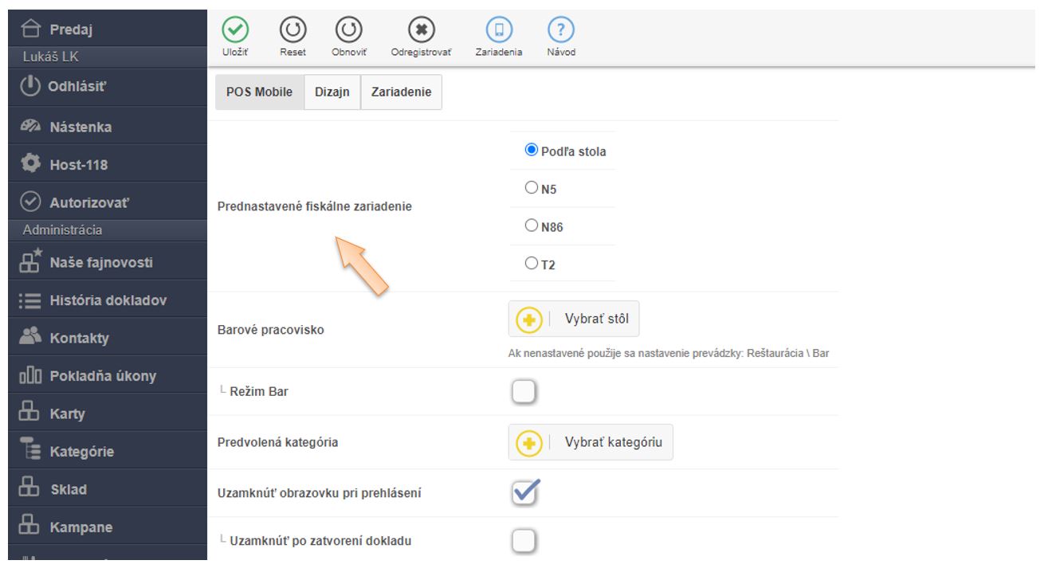Viewport: 1052px width, 576px height.
Task: Switch to the Zariadenie tab
Action: pos(401,92)
